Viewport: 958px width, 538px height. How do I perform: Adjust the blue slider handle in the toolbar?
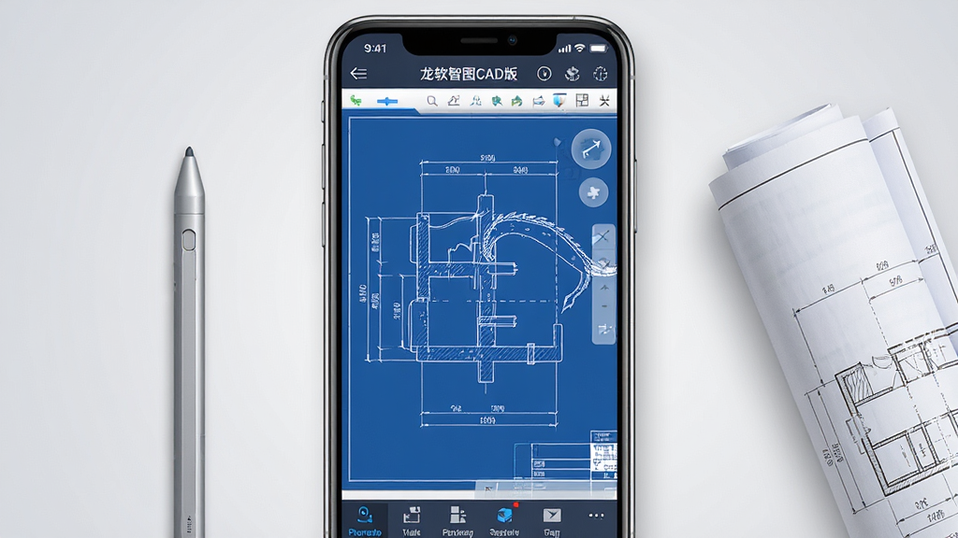click(x=387, y=101)
